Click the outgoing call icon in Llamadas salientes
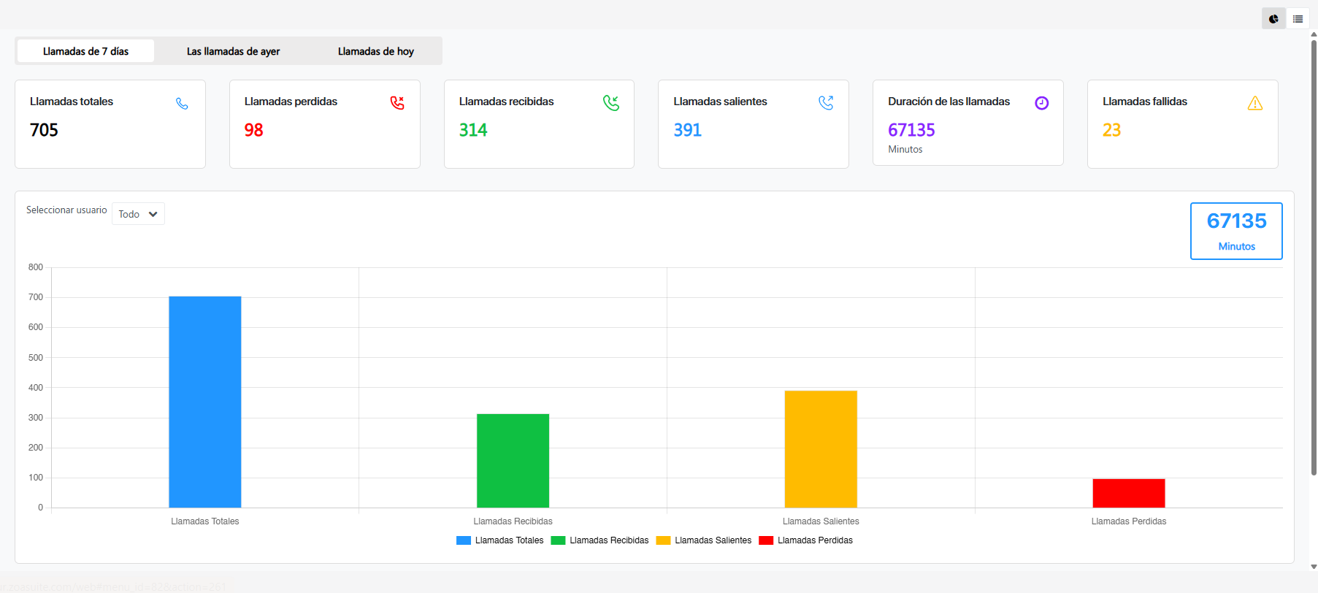1318x593 pixels. [826, 103]
